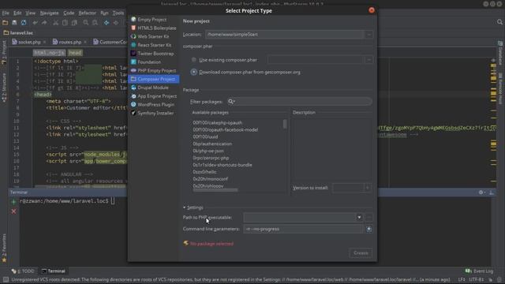Click head breadcrumb in editor
This screenshot has height=284, width=505.
[x=75, y=53]
